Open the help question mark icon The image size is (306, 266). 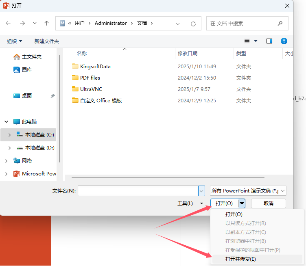pyautogui.click(x=284, y=41)
